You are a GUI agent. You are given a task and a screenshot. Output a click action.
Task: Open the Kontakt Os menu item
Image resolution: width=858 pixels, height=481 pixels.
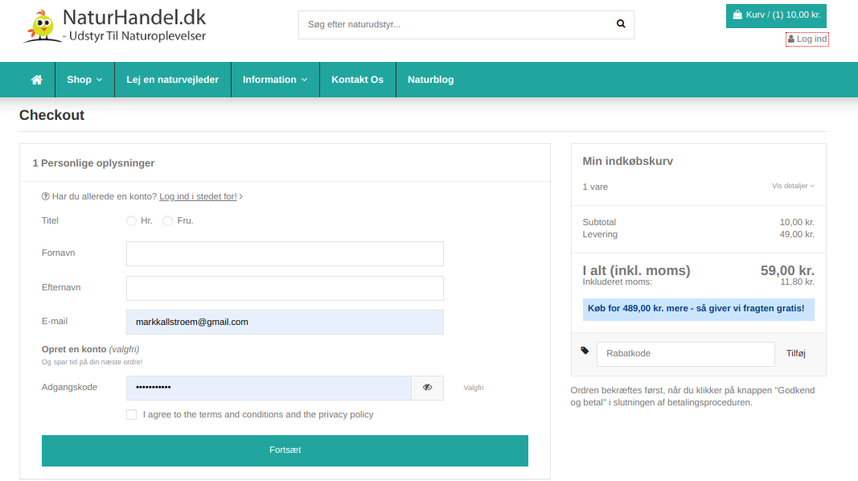coord(357,80)
